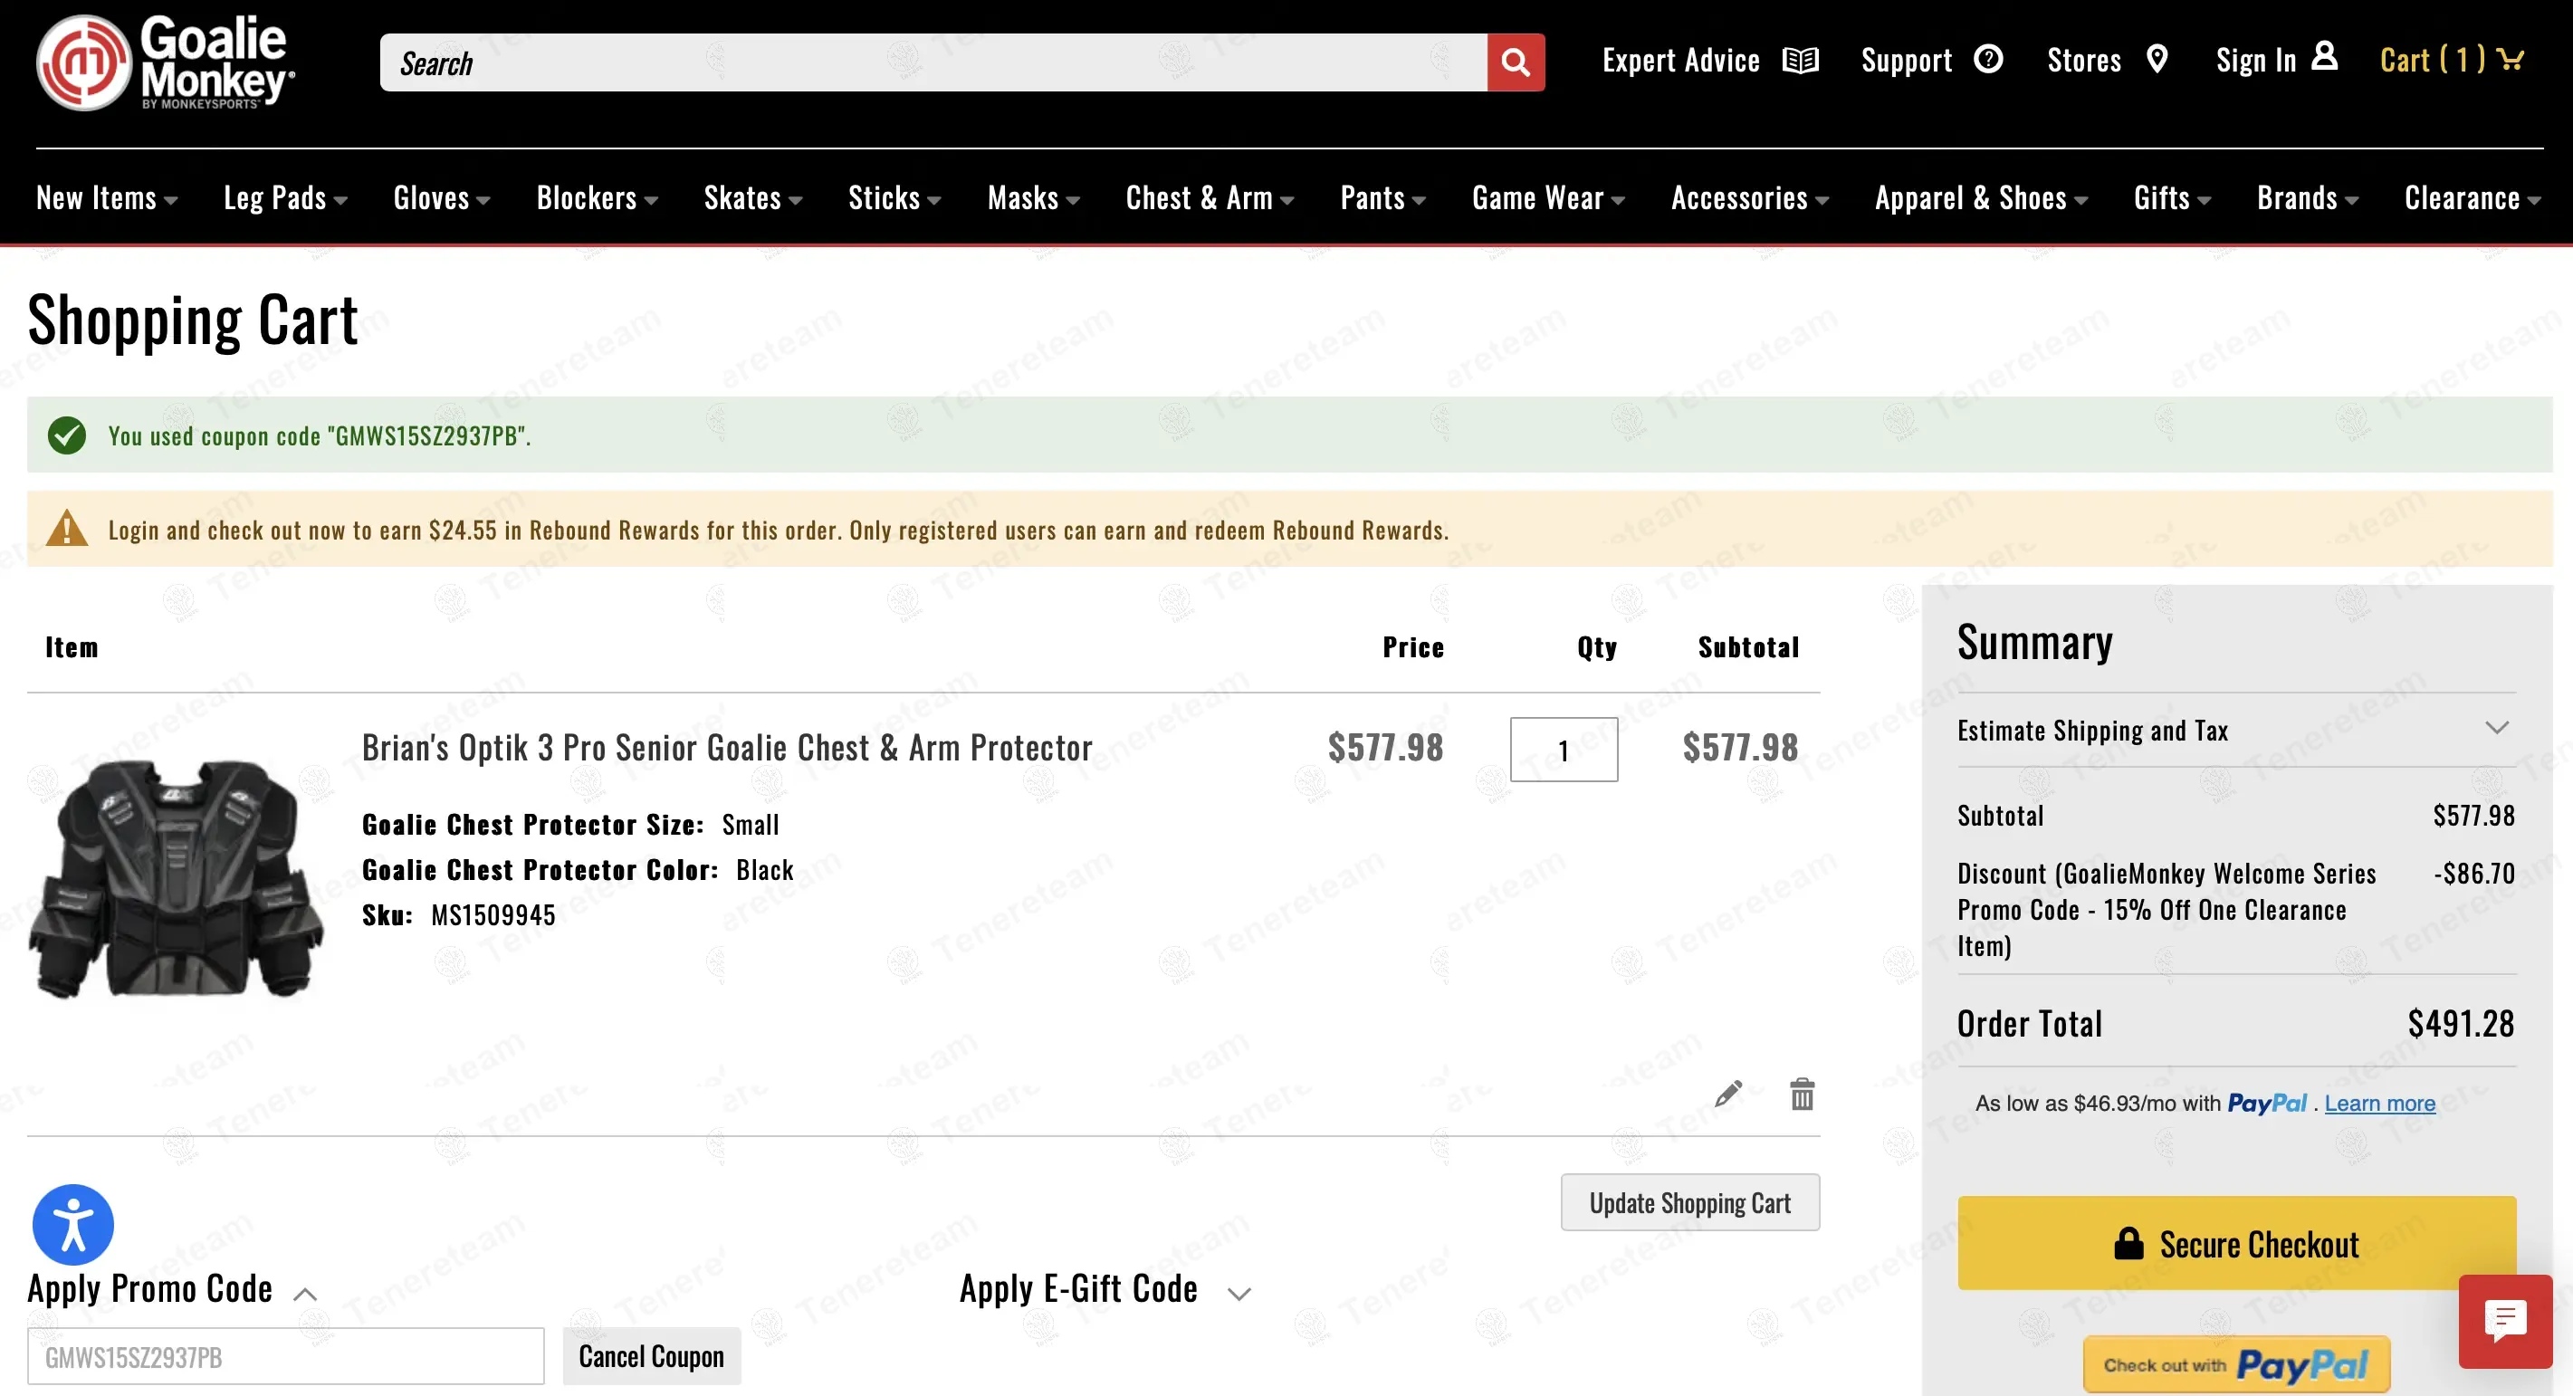Click the Sign In link text
Screen dimensions: 2573x1396
click(2255, 60)
